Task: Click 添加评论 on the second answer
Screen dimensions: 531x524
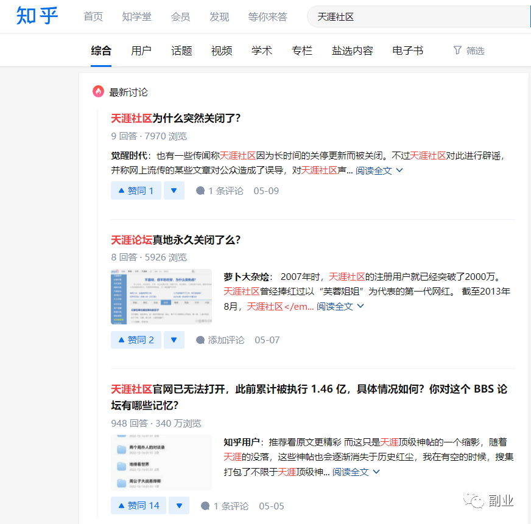Action: 220,340
